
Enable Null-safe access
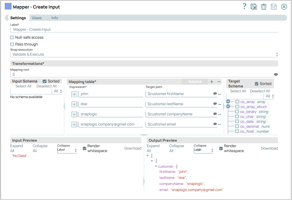coord(11,37)
